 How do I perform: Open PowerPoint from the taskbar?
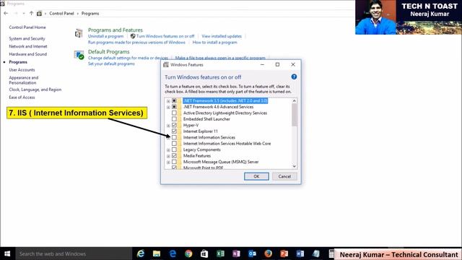click(x=284, y=253)
